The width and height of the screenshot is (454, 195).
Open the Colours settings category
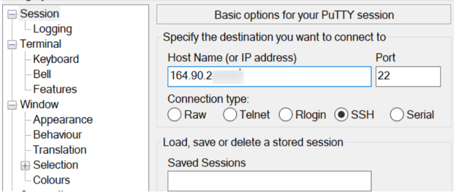coord(52,180)
